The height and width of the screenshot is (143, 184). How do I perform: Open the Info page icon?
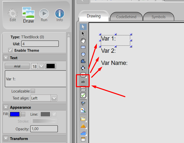click(59, 15)
